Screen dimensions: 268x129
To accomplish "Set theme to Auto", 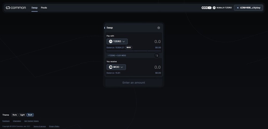I will pos(15,115).
